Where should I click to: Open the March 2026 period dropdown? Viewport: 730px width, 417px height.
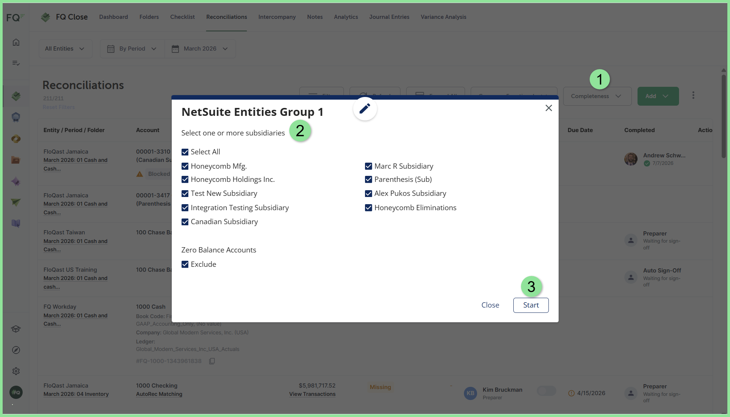point(200,49)
